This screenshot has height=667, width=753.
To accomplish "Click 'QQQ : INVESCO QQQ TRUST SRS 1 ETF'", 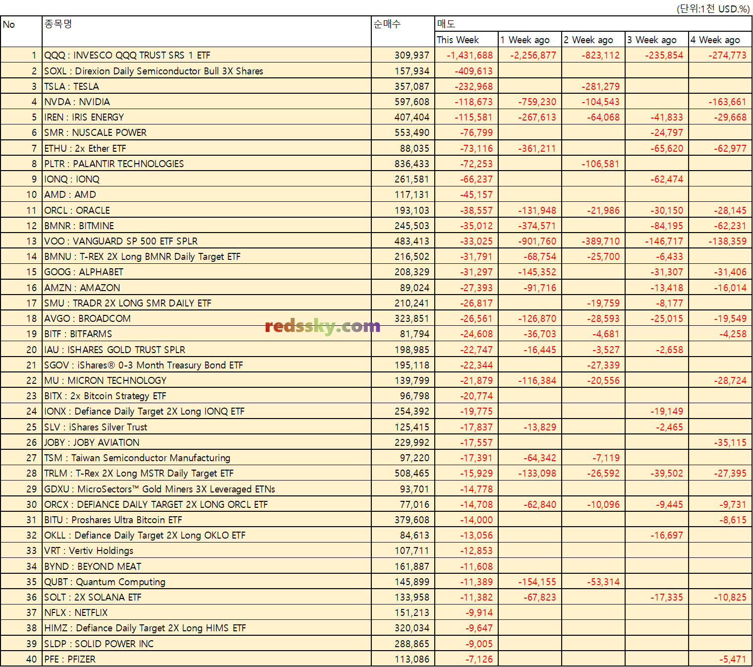I will [x=207, y=55].
